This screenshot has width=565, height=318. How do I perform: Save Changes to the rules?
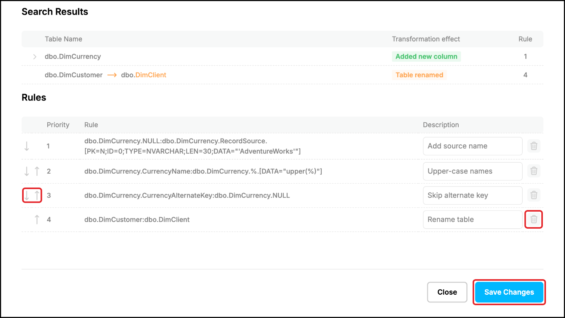[509, 292]
